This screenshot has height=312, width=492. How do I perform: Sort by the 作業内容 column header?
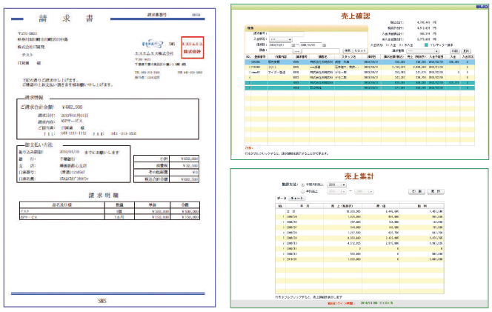(281, 57)
